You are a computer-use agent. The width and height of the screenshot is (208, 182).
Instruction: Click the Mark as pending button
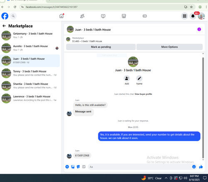[x=101, y=47]
